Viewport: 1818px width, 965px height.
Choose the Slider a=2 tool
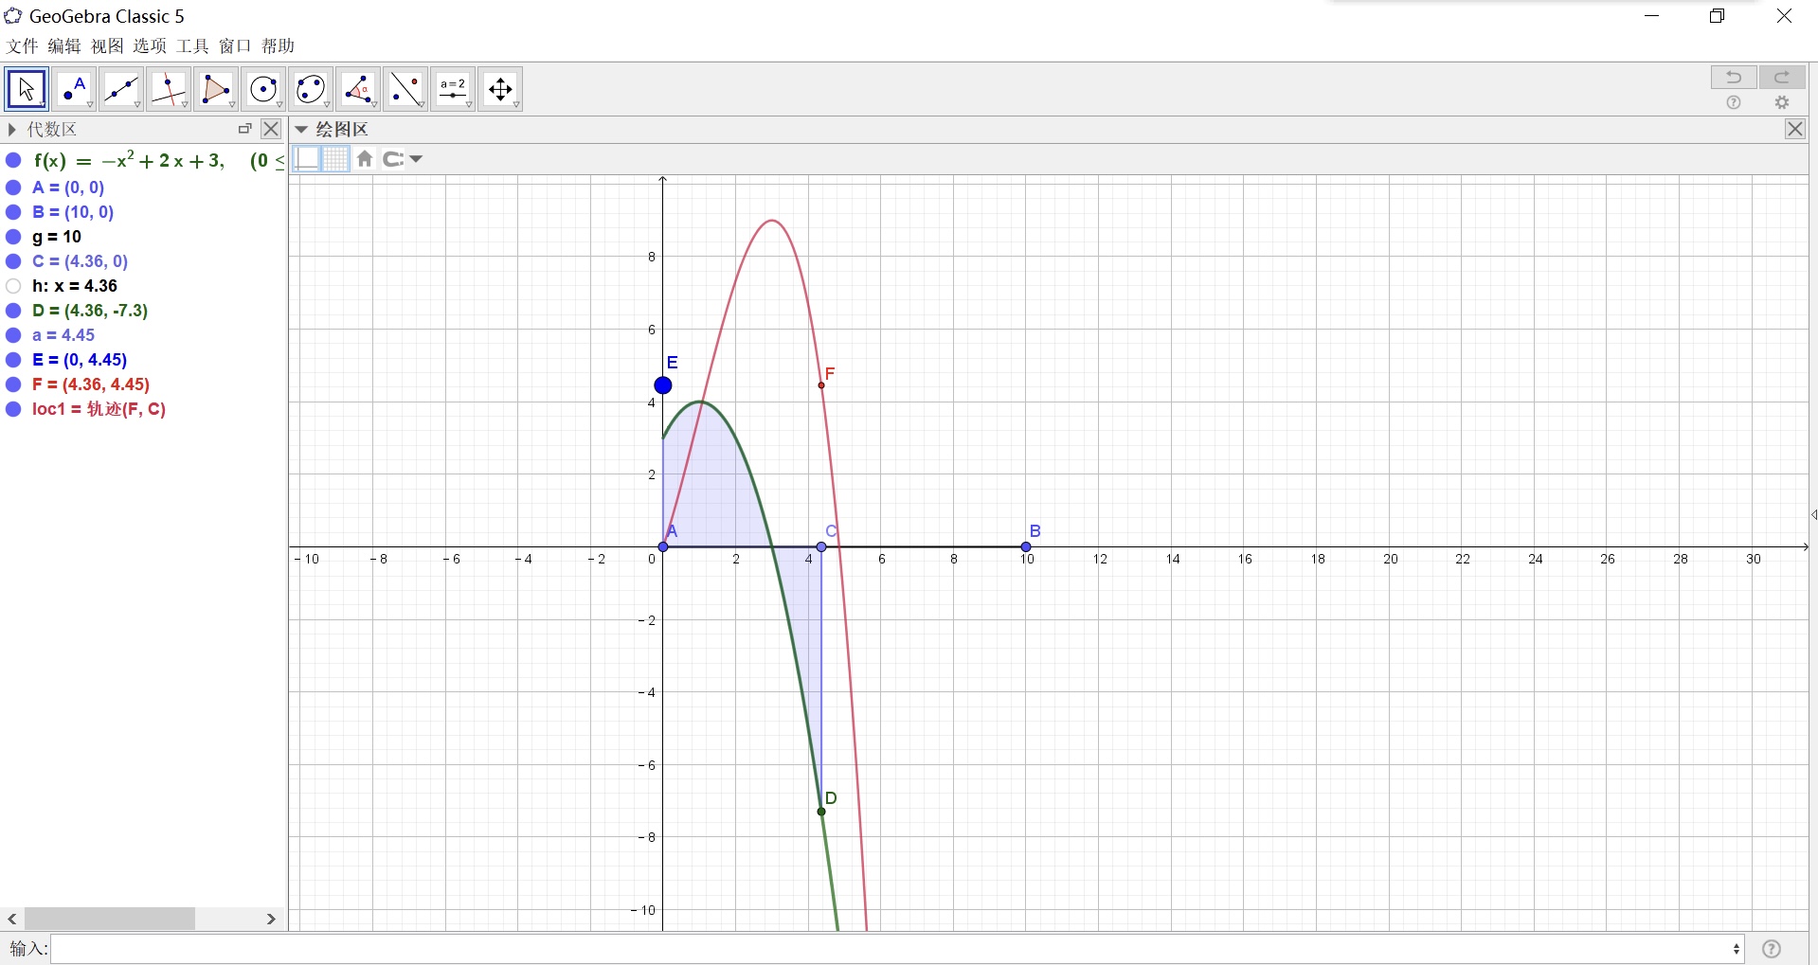coord(453,89)
